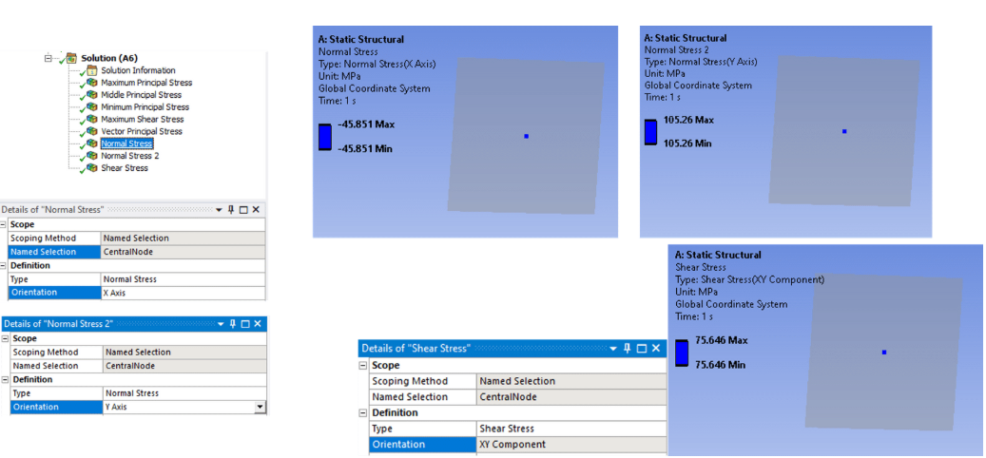Collapse the Scope section in Shear Stress details
986x458 pixels.
(x=362, y=366)
